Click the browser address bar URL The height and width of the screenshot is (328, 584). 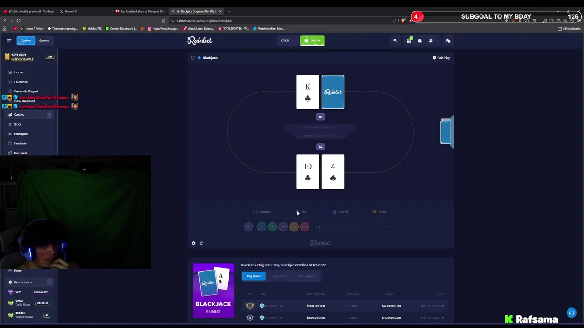(x=204, y=20)
